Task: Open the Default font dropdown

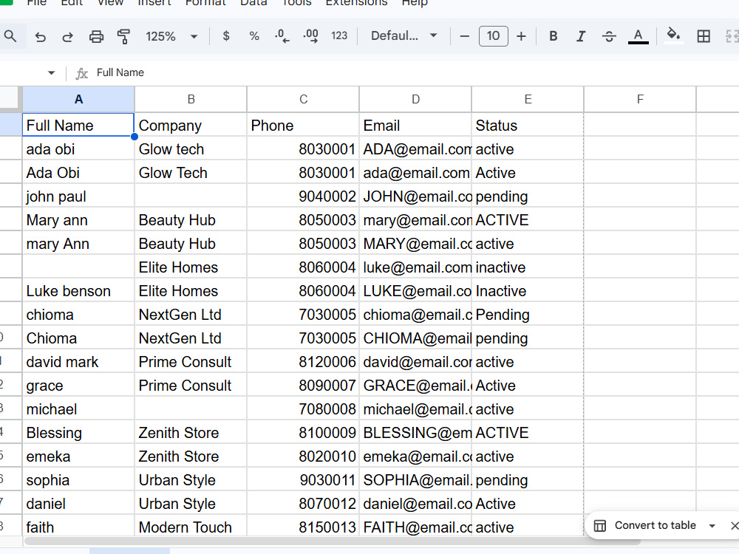Action: [x=404, y=35]
